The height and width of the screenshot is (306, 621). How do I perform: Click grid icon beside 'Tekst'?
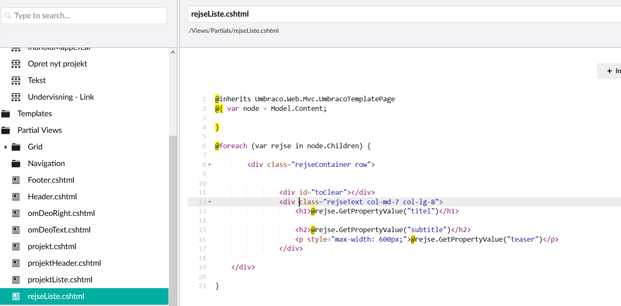coord(16,81)
